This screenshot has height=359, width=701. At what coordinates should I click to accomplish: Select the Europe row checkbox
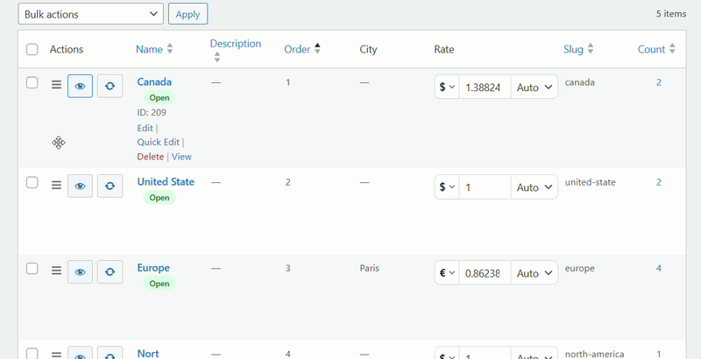pyautogui.click(x=32, y=268)
